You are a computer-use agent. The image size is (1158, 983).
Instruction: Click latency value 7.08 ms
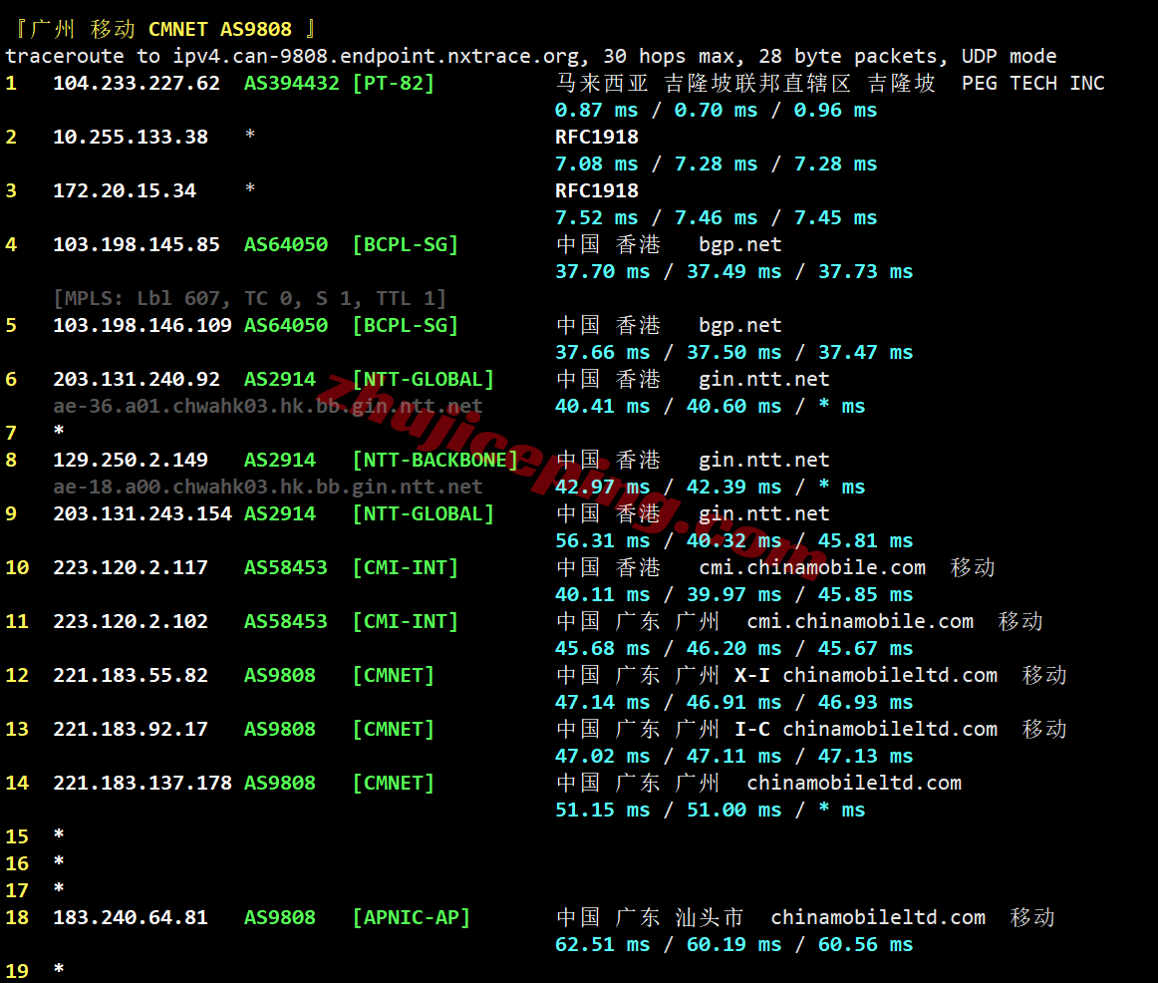(596, 164)
